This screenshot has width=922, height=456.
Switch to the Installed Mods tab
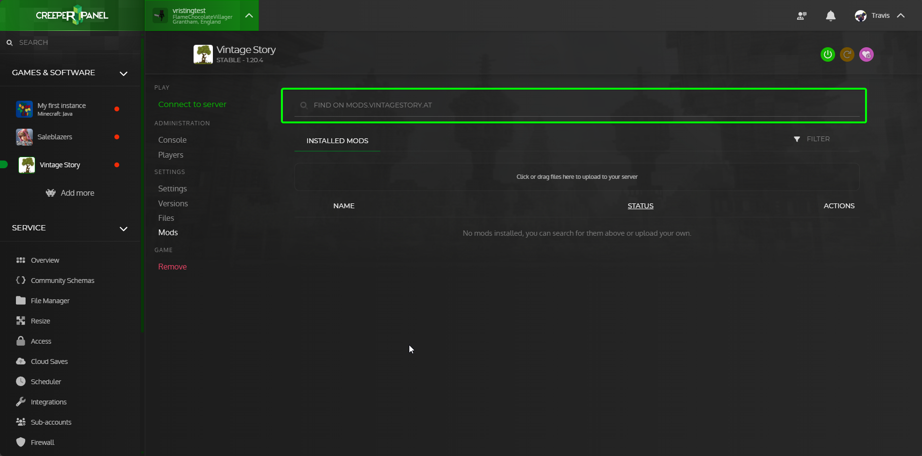(337, 141)
